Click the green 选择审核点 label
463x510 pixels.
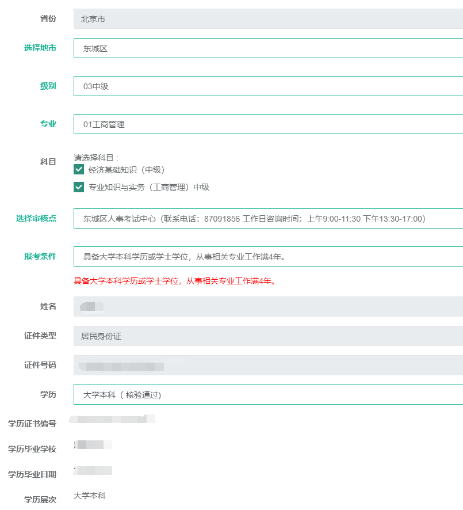(36, 218)
